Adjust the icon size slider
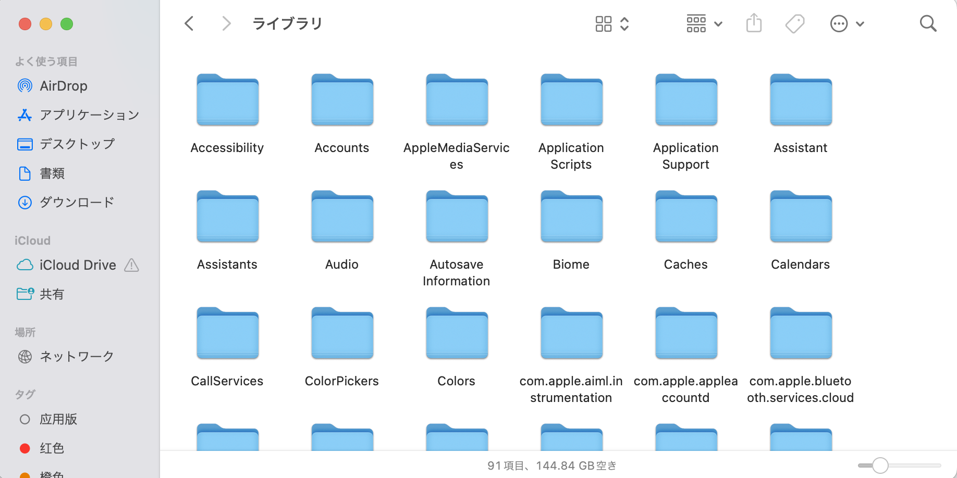This screenshot has width=957, height=478. click(x=880, y=465)
